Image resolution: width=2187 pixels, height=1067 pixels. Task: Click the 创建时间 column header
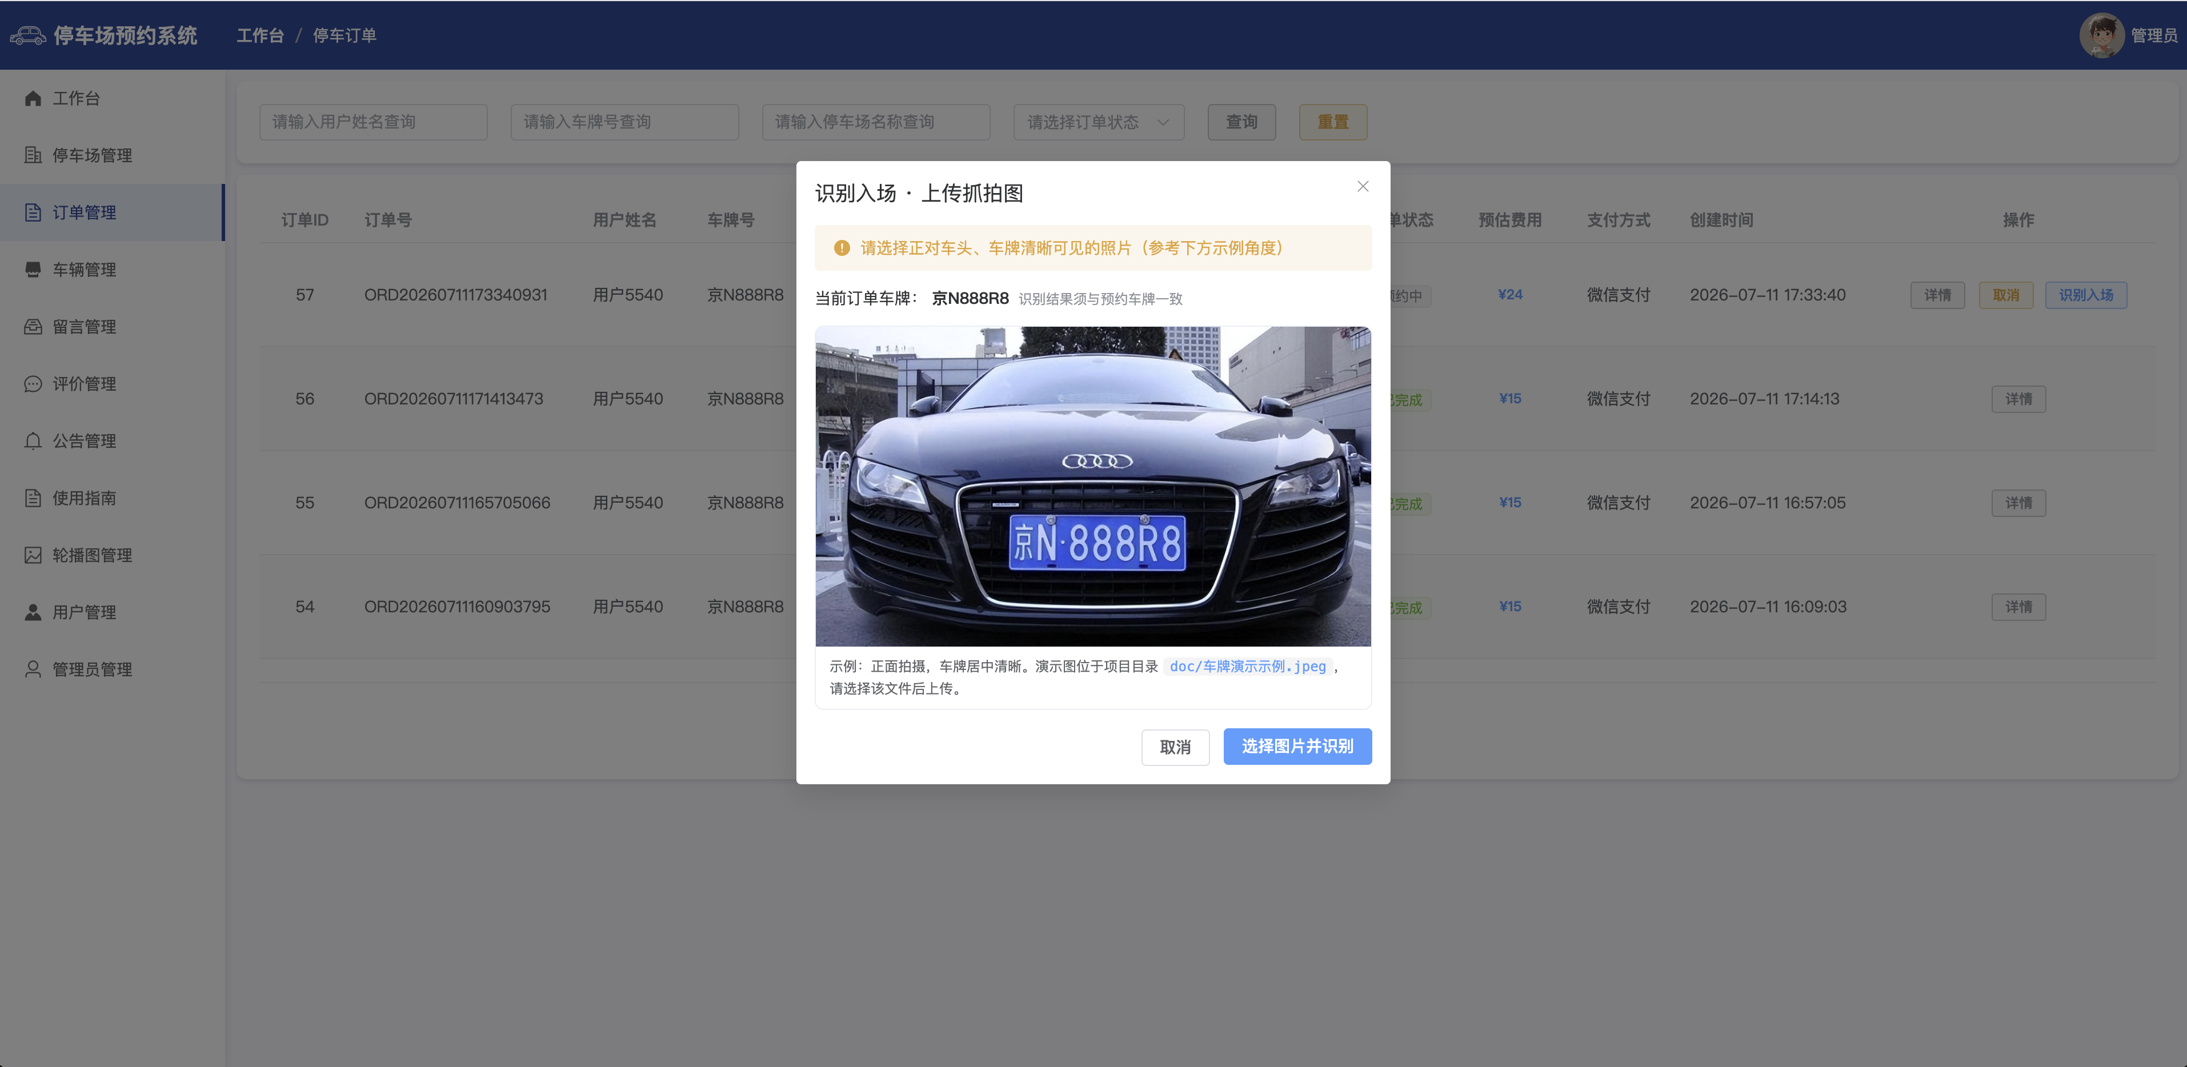pos(1721,220)
